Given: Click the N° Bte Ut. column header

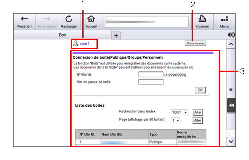Looking at the screenshot, I should (90, 134).
